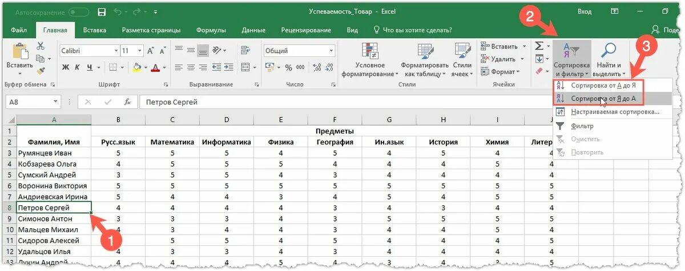Click the Name Box showing A8
Viewport: 685px width, 271px height.
pyautogui.click(x=33, y=102)
